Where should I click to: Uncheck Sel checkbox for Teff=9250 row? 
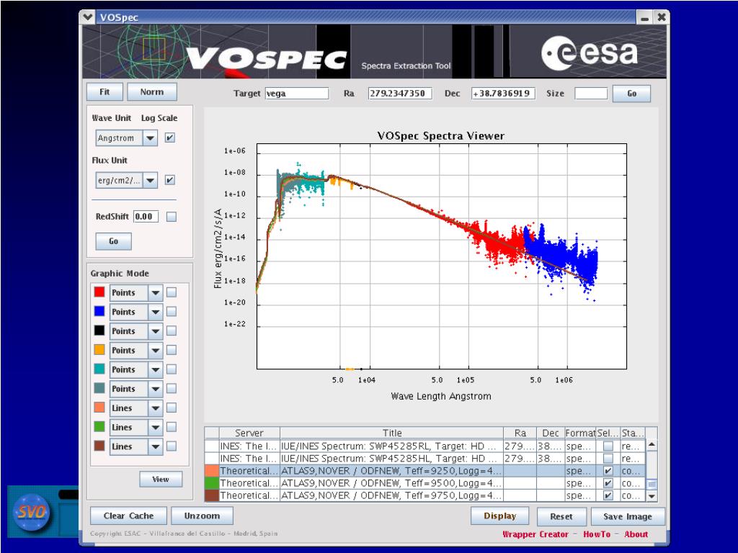pos(608,471)
